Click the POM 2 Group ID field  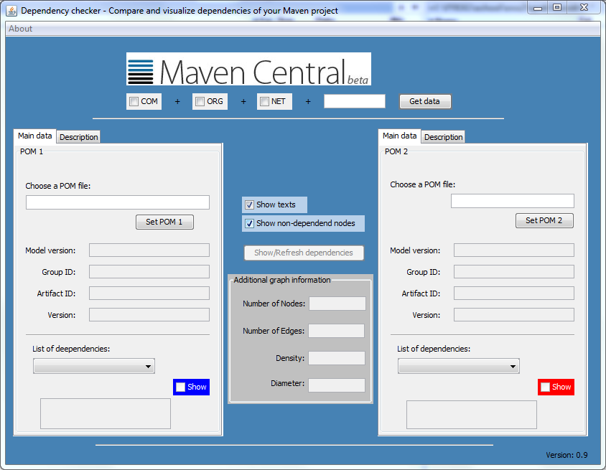[x=514, y=272]
